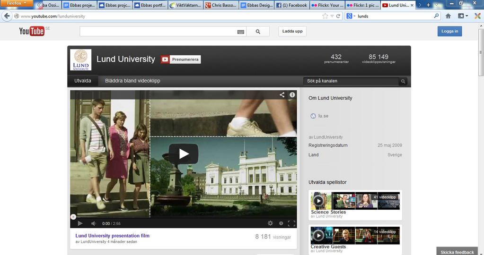Click the Ladda upp button
This screenshot has width=484, height=255.
click(x=292, y=31)
